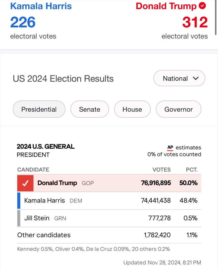The height and width of the screenshot is (270, 218).
Task: Click the CANDIDATE column header
Action: [33, 170]
